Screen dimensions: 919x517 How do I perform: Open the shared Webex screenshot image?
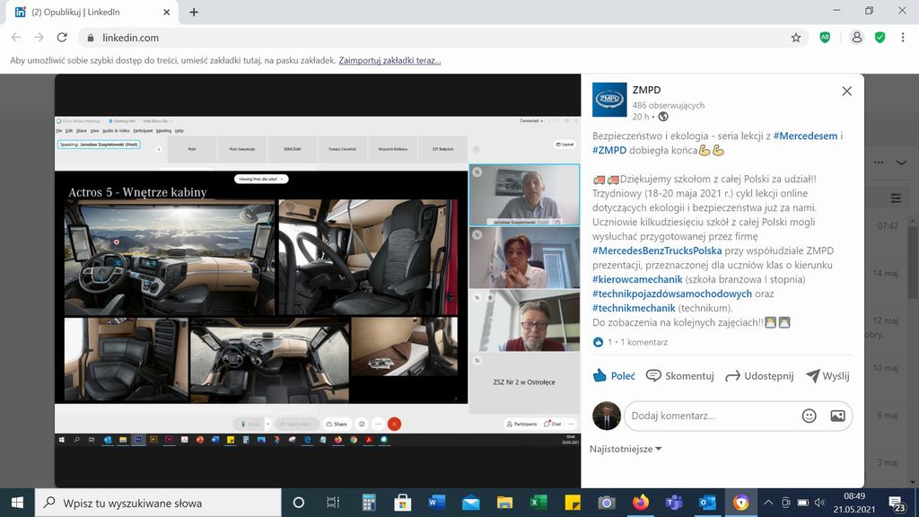[x=318, y=280]
